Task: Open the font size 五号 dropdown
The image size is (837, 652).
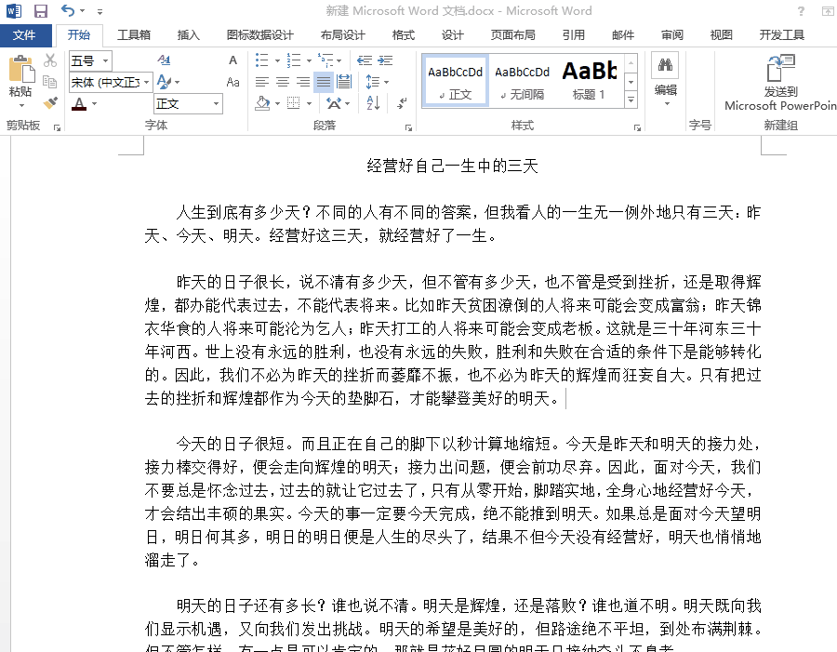Action: click(x=106, y=60)
